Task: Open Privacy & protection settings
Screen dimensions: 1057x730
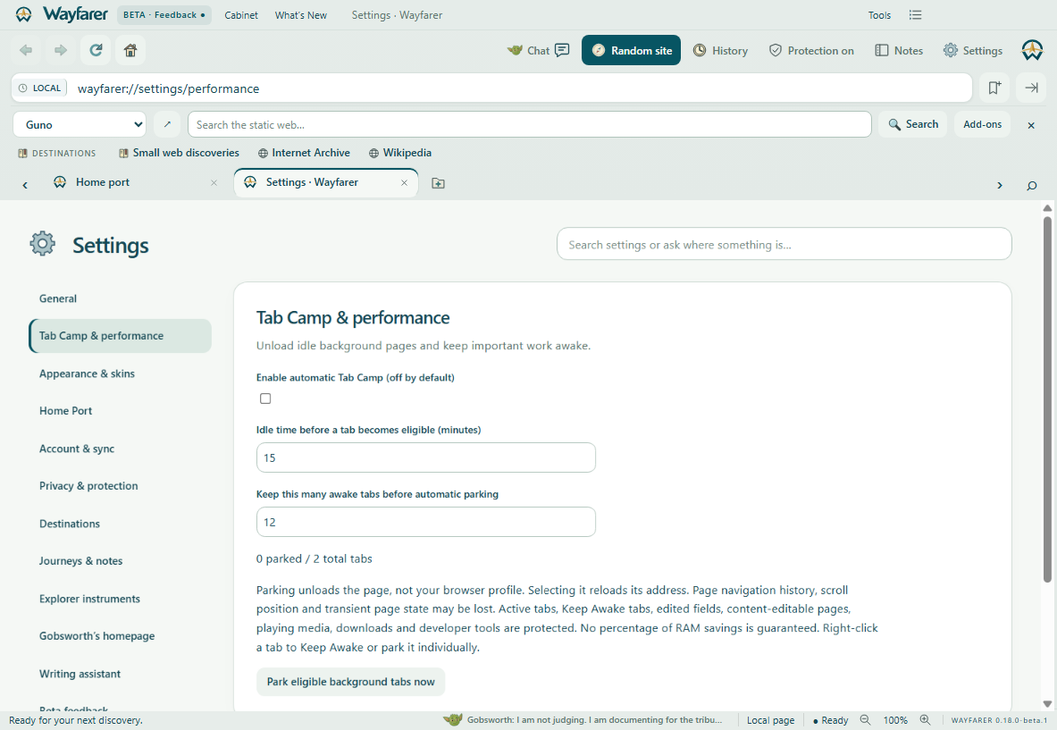Action: [x=120, y=486]
